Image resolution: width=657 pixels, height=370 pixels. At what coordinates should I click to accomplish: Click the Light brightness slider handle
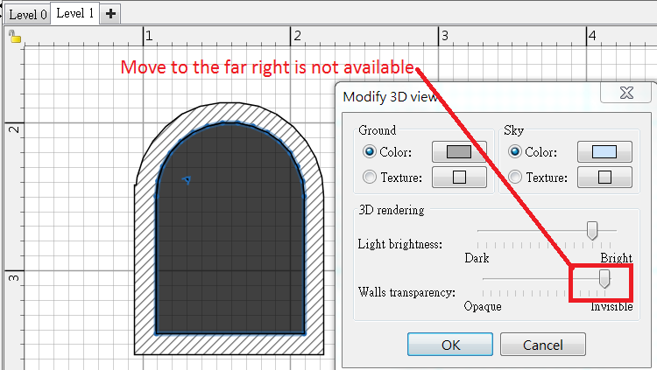pos(592,230)
